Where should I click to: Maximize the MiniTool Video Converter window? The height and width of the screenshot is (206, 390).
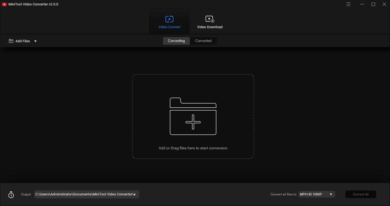373,4
